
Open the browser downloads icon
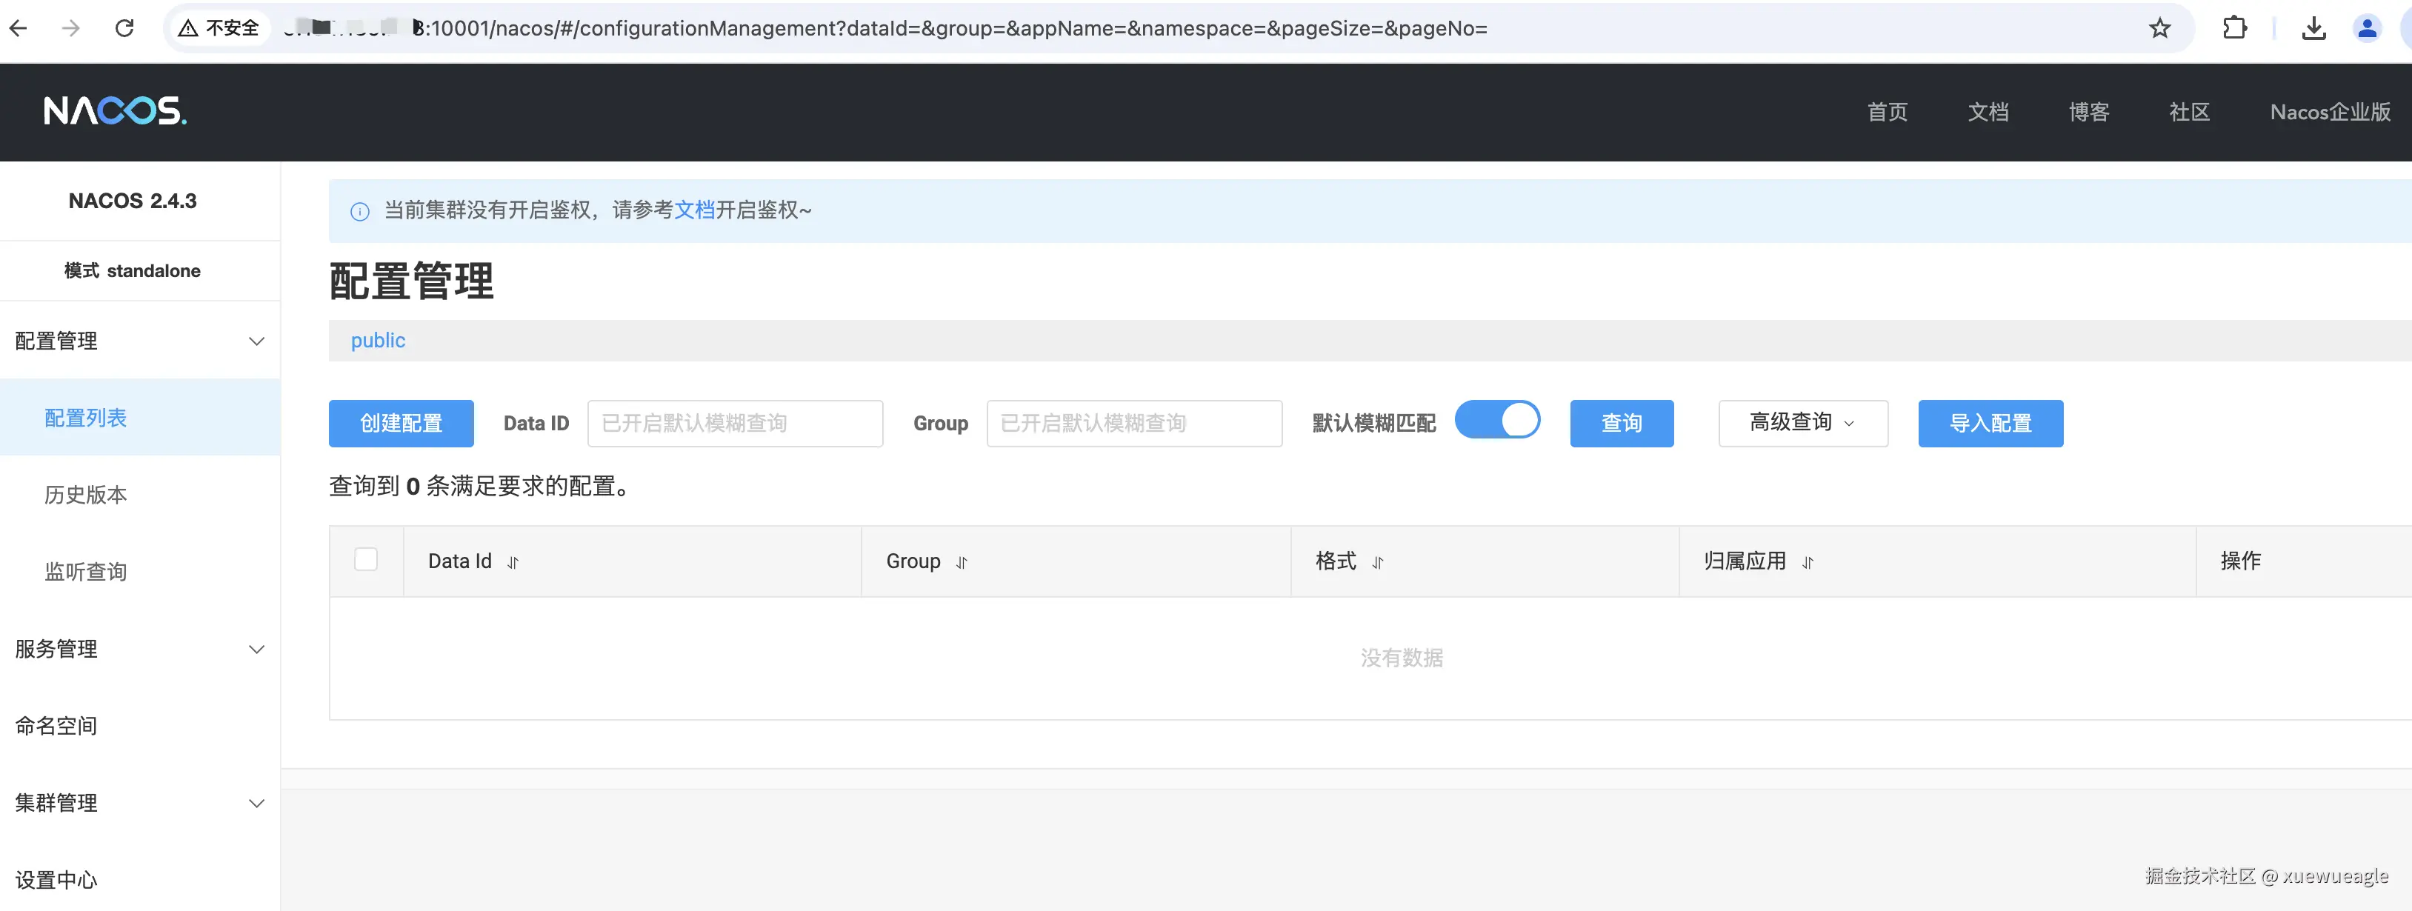(x=2313, y=28)
